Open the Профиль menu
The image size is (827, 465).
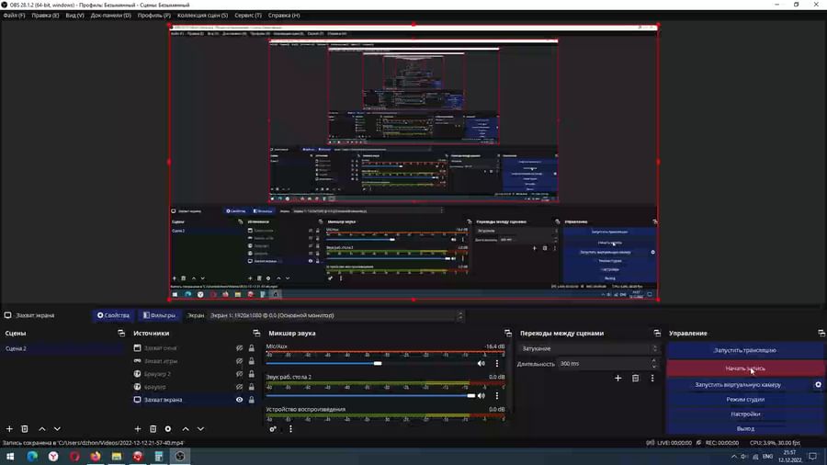(x=154, y=16)
